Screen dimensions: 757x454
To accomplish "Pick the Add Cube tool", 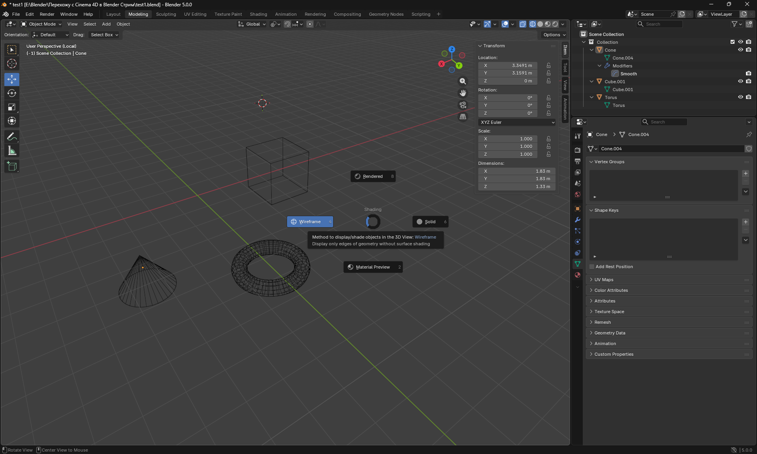I will point(12,166).
